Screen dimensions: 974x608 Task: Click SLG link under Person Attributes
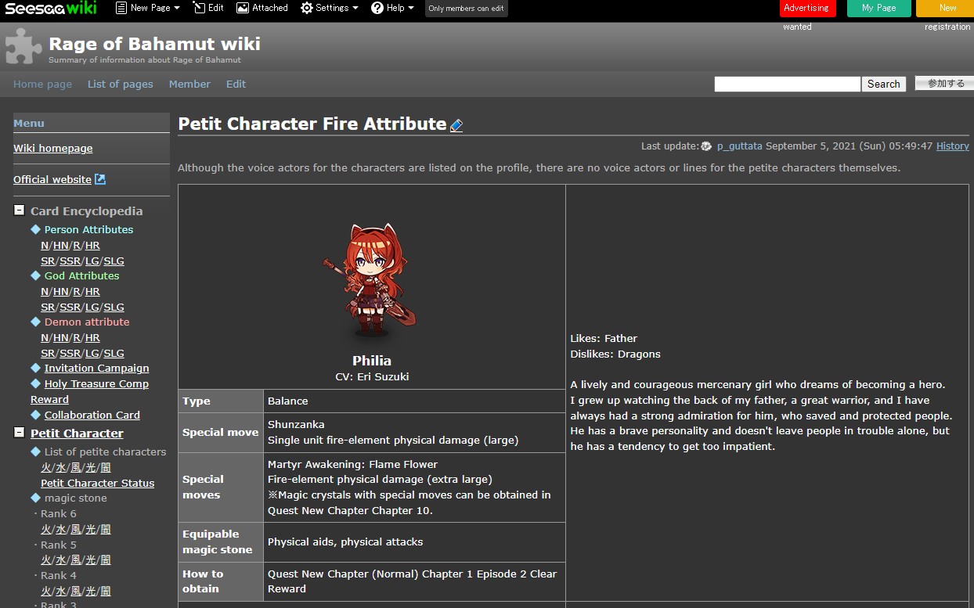[114, 261]
